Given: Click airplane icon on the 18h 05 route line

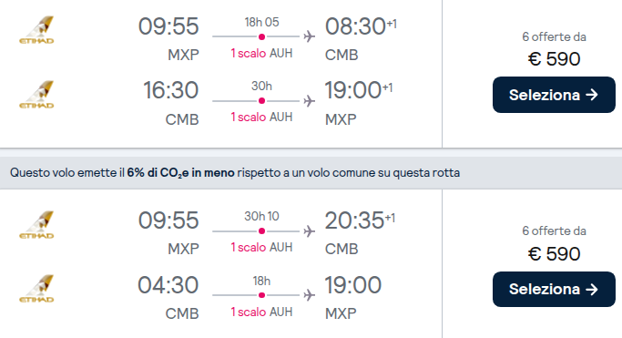Looking at the screenshot, I should click(x=310, y=36).
